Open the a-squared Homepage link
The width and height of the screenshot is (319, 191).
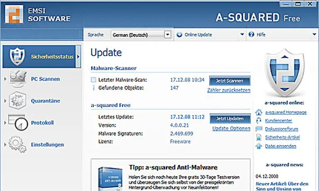pos(286,112)
